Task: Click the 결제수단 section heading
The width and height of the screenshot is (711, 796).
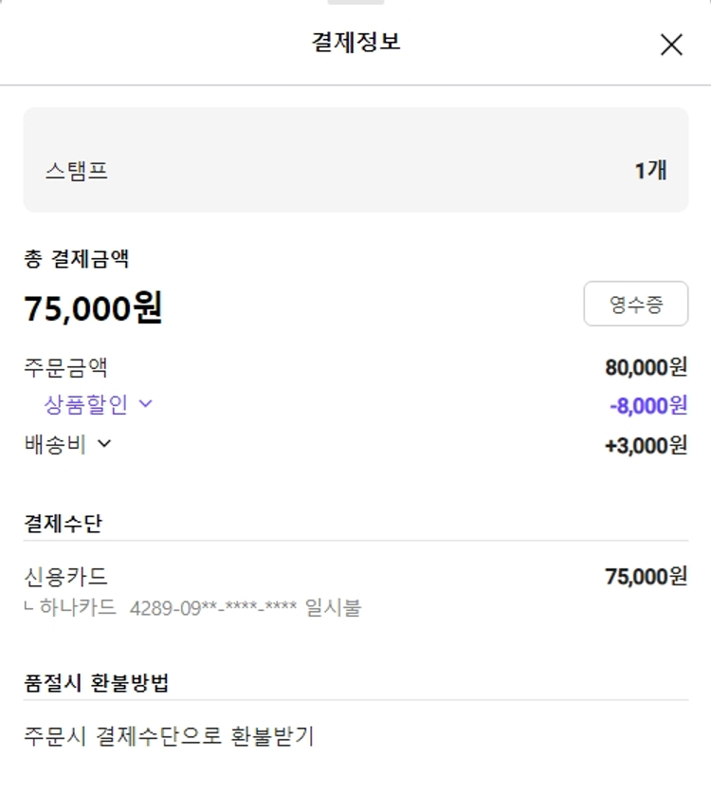Action: 63,523
